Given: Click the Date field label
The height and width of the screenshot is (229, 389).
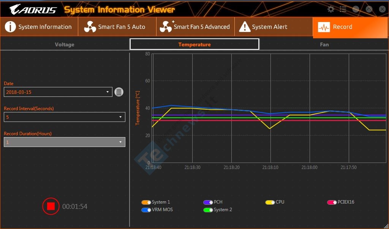Looking at the screenshot, I should point(9,84).
